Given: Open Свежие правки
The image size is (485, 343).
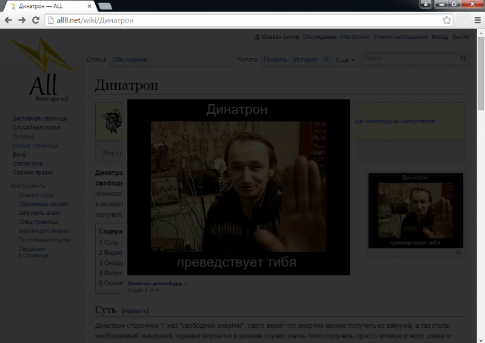Looking at the screenshot, I should point(33,172).
